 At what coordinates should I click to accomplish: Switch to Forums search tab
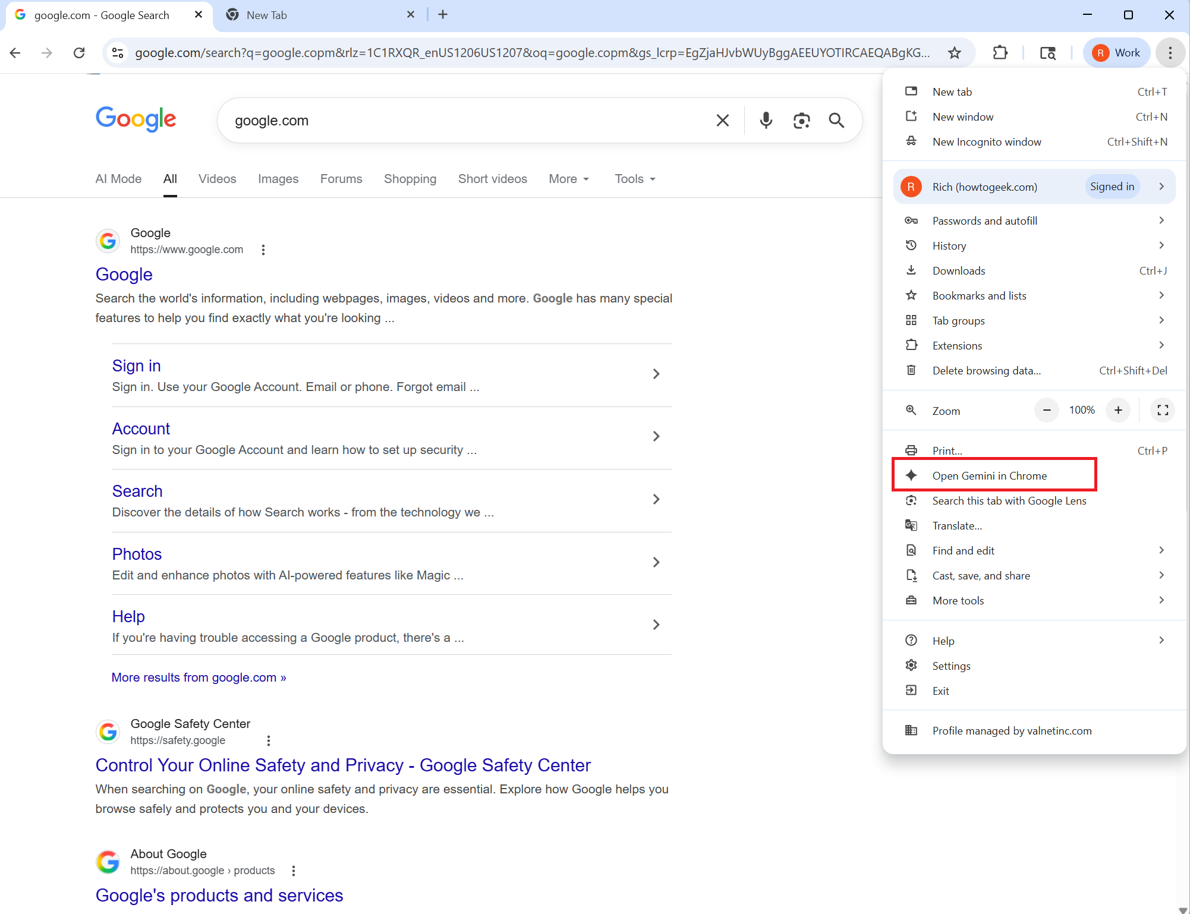point(341,179)
